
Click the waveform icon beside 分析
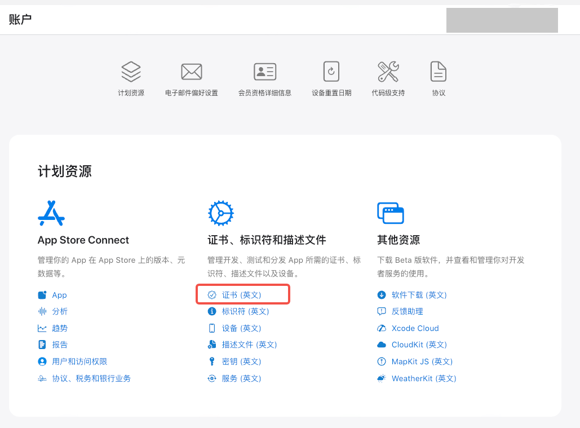click(42, 311)
